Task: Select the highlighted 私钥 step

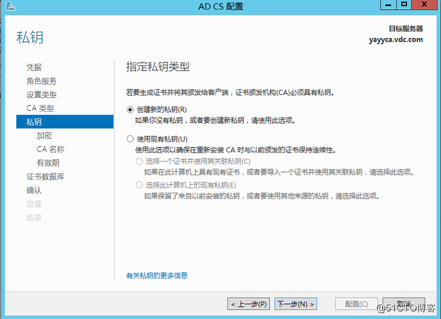Action: pyautogui.click(x=65, y=122)
